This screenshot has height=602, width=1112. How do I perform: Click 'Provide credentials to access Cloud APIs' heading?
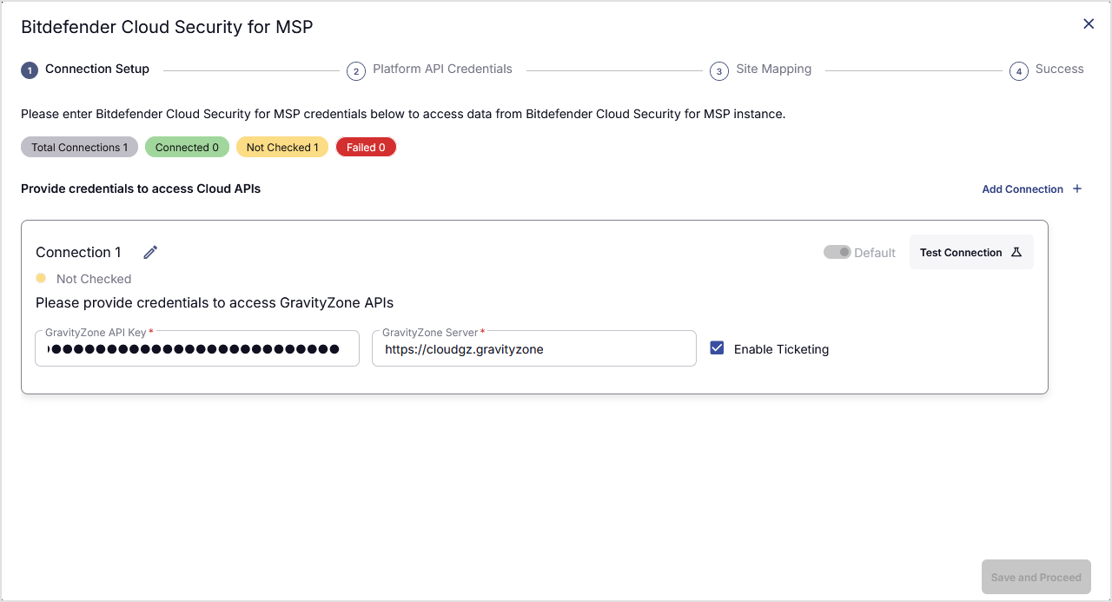click(x=141, y=188)
